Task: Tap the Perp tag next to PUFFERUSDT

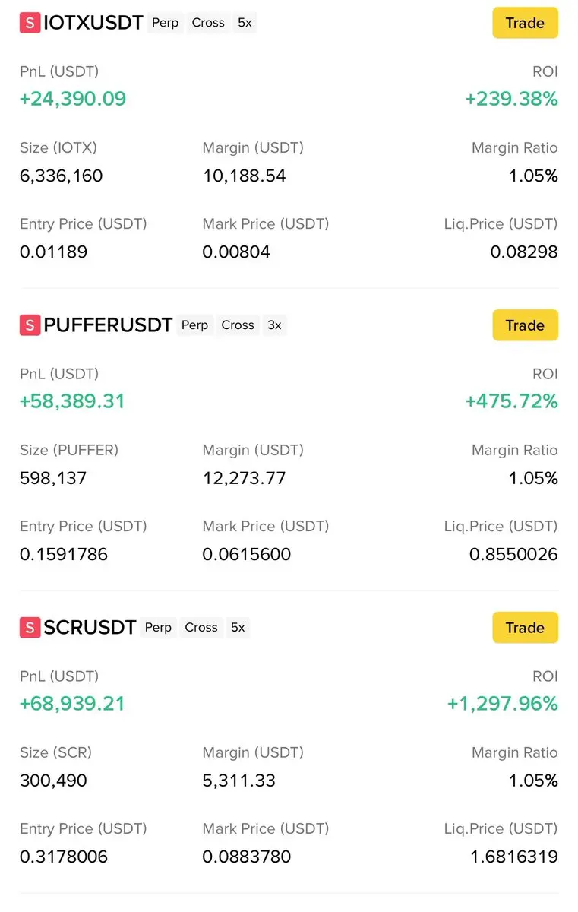Action: click(195, 325)
